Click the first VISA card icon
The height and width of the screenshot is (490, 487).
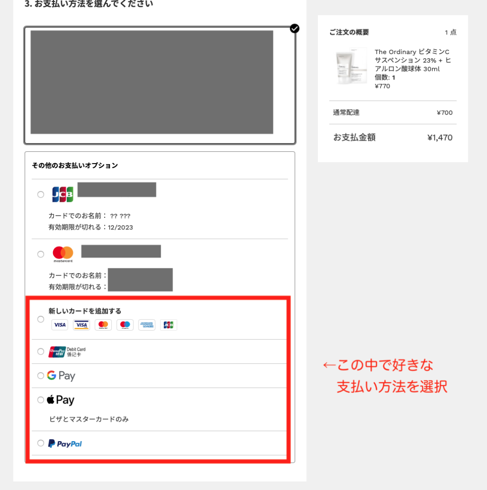point(60,325)
